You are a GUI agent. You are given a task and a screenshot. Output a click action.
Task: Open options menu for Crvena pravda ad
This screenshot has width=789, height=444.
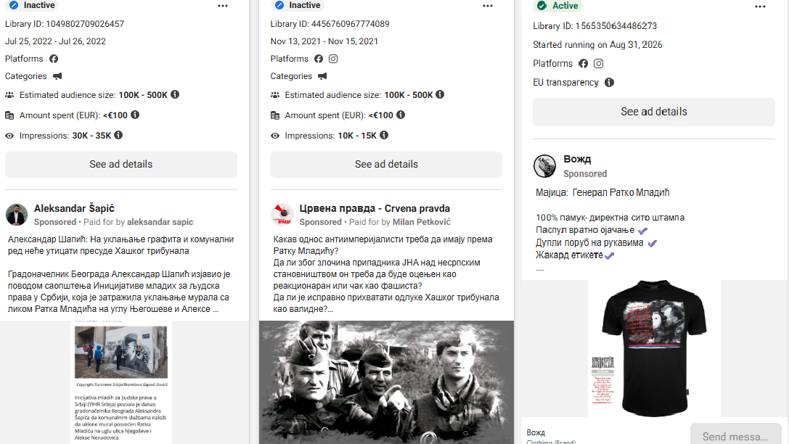[488, 6]
